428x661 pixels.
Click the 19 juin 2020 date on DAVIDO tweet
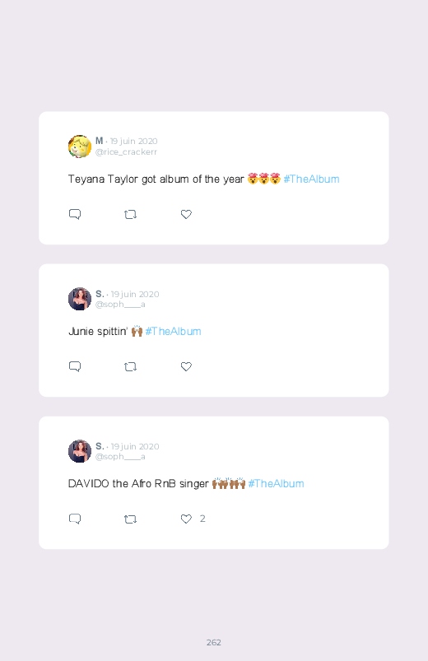click(135, 446)
